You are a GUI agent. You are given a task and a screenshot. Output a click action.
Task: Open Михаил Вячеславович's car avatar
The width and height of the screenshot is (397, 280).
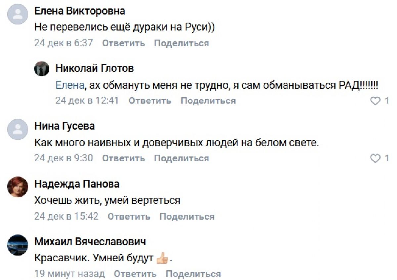(18, 245)
